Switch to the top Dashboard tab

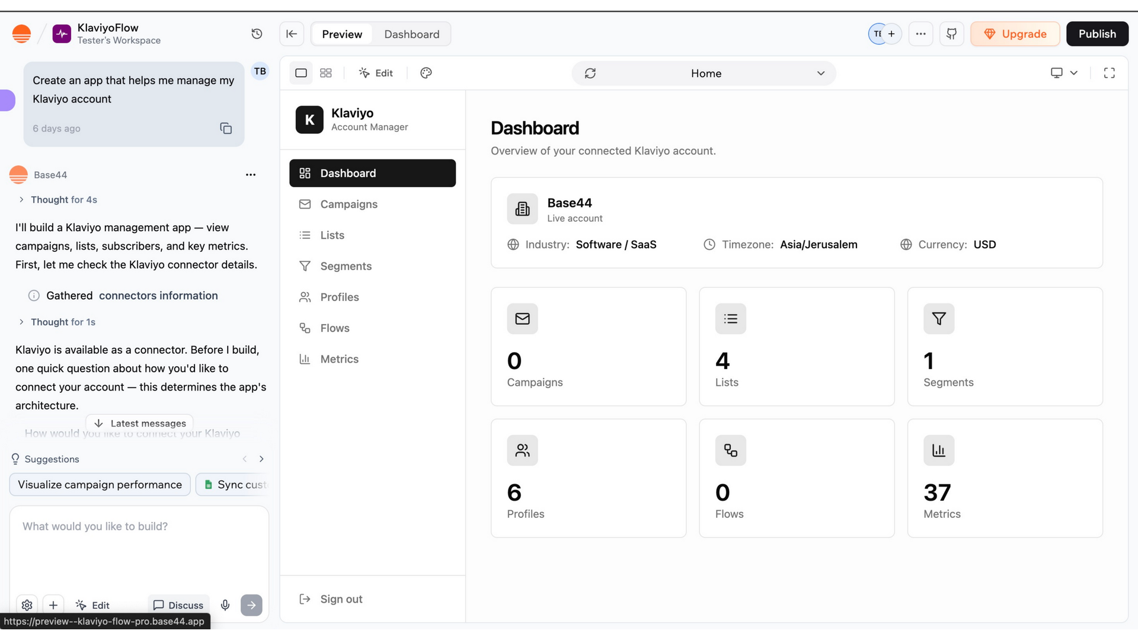[x=412, y=34]
